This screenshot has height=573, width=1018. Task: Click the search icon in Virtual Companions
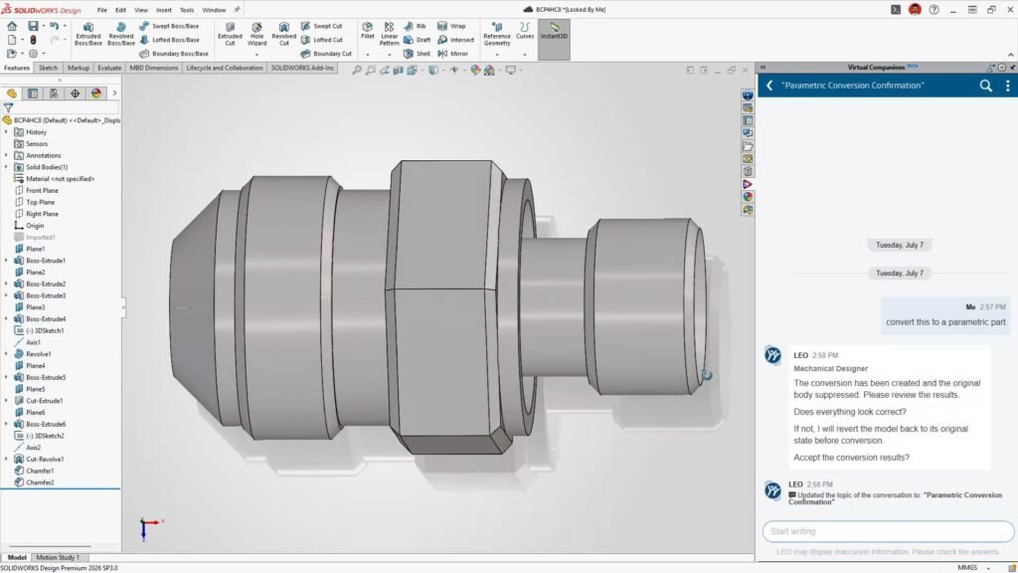coord(985,86)
